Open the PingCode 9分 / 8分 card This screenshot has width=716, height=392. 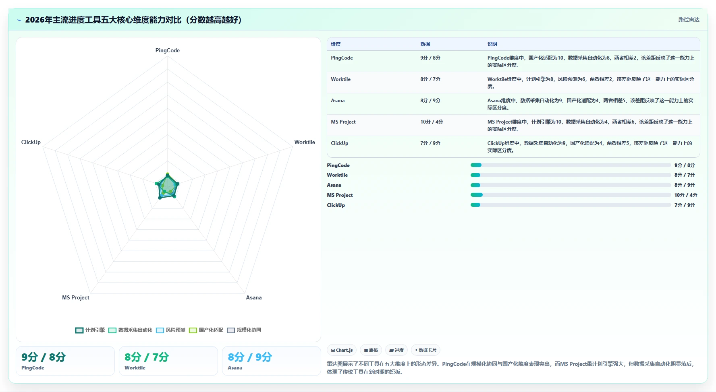pos(65,361)
